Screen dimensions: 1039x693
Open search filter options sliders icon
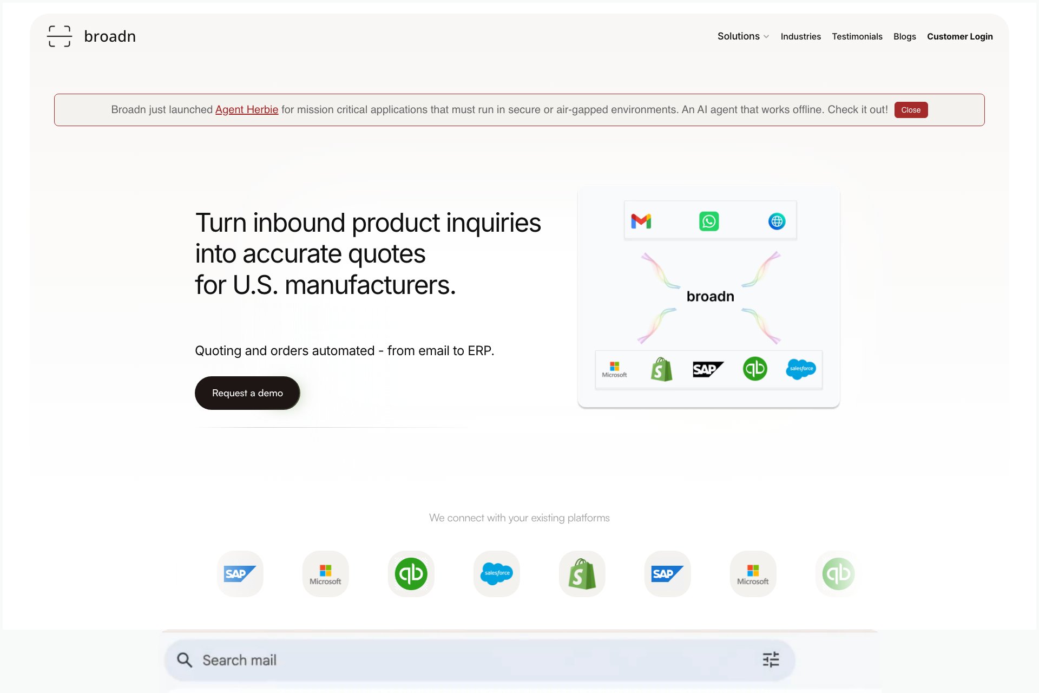tap(771, 659)
